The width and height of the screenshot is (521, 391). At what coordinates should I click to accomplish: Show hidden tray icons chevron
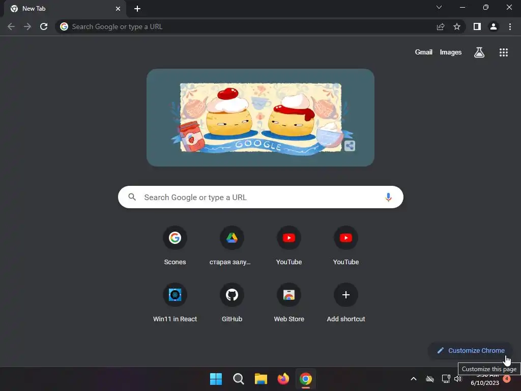point(414,379)
